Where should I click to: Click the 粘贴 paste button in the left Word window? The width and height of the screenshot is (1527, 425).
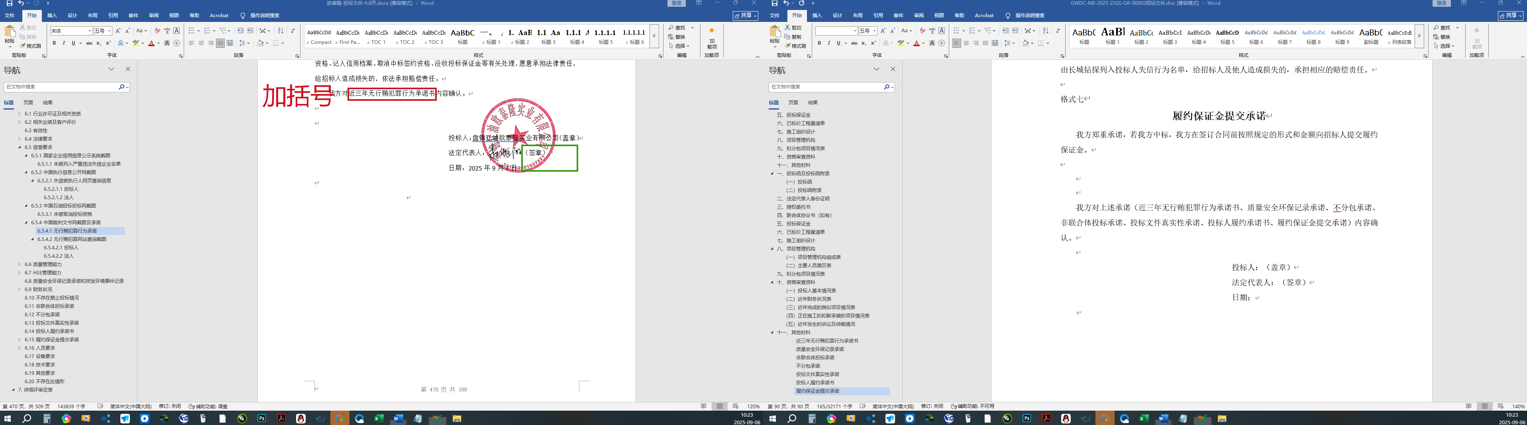(10, 36)
